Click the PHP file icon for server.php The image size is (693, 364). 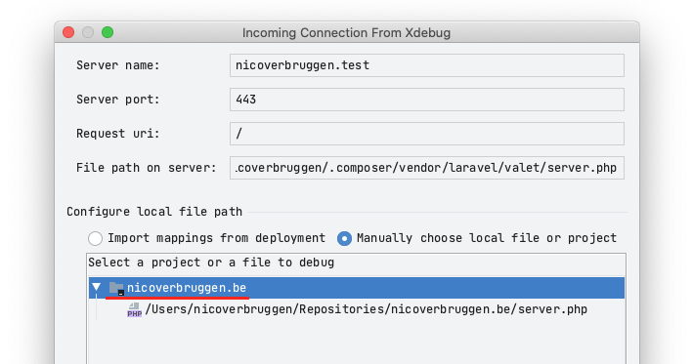coord(134,309)
